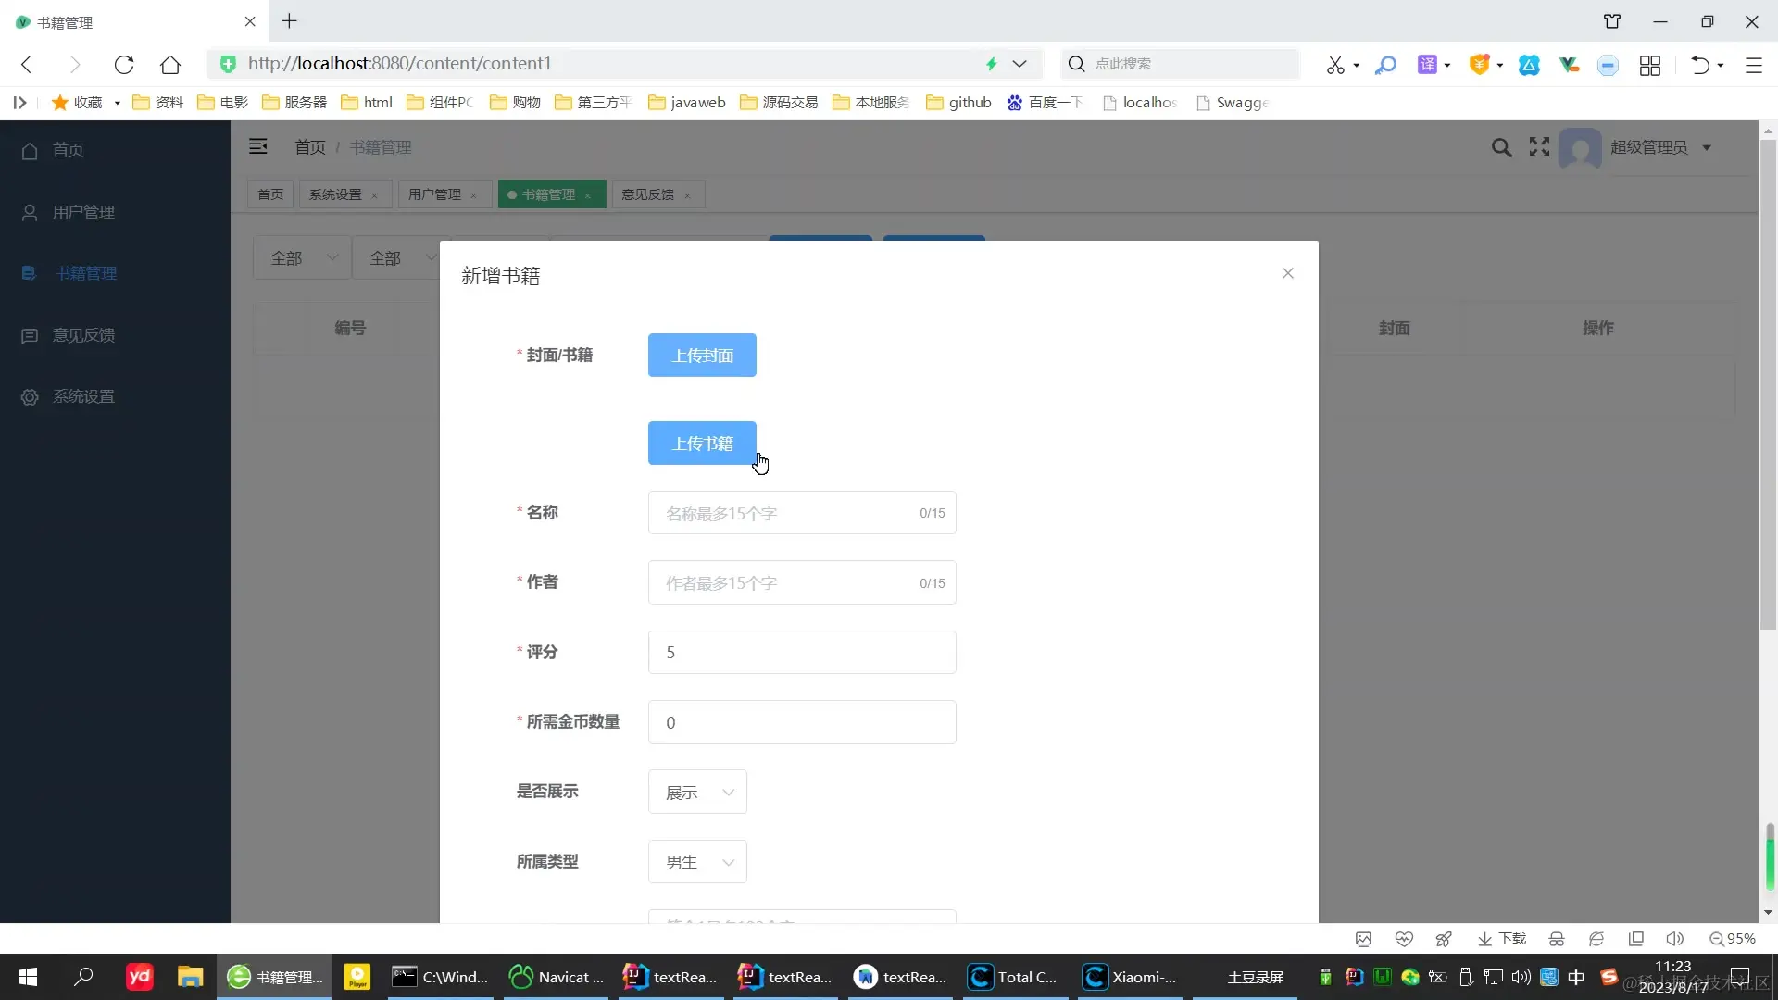Viewport: 1778px width, 1000px height.
Task: Close the 新增书籍 dialog with X
Action: click(x=1287, y=273)
